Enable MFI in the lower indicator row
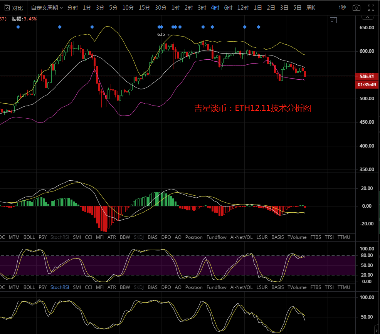 (100, 287)
